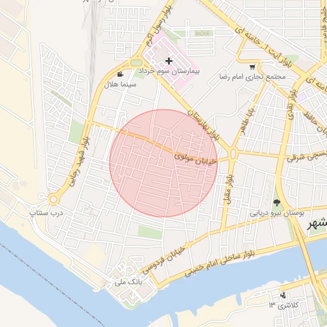Click the بانک ملی label
This screenshot has height=327, width=327.
(x=128, y=282)
